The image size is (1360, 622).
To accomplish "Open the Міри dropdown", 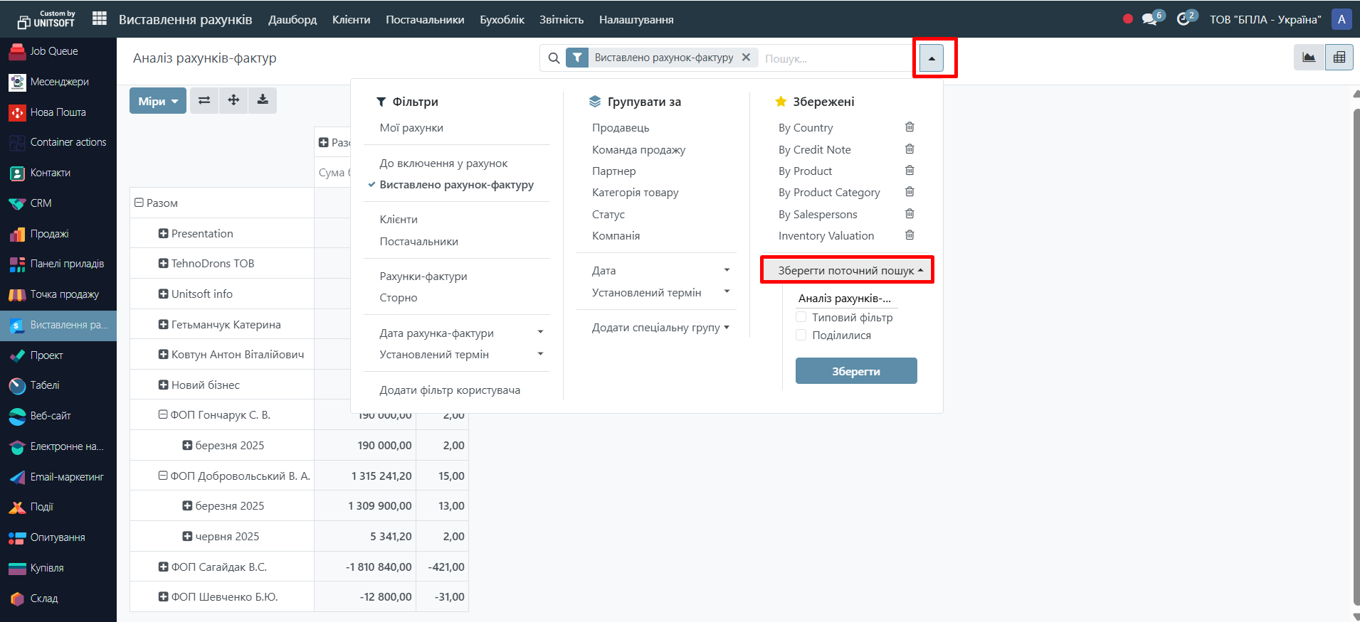I will [x=158, y=101].
